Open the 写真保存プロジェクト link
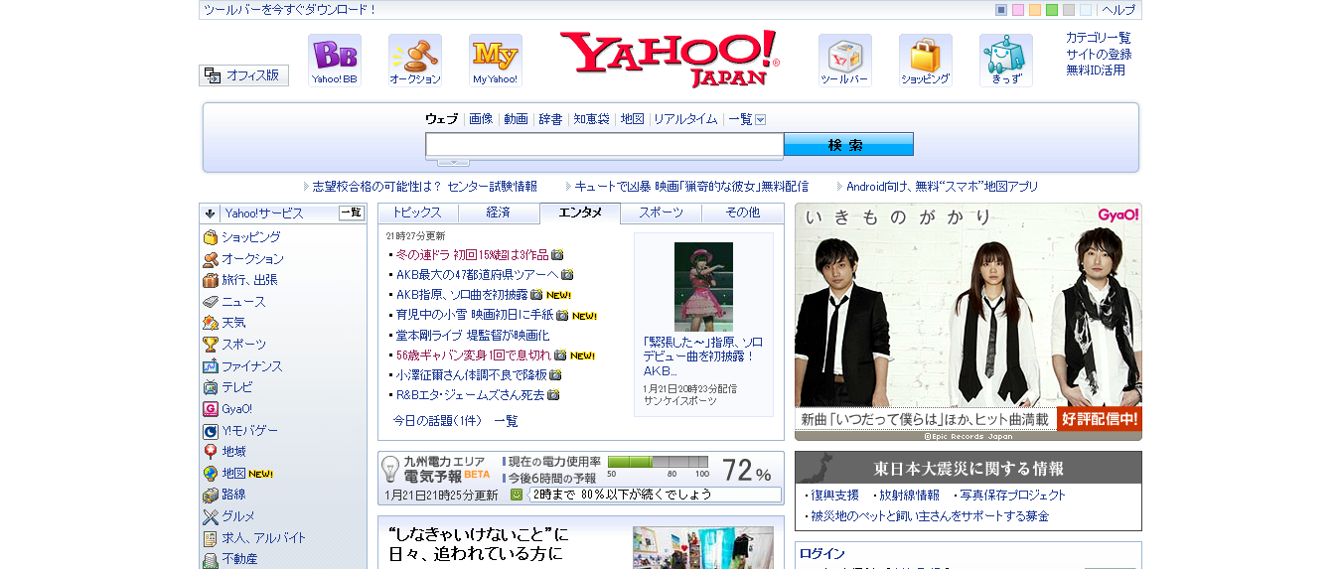This screenshot has width=1340, height=569. tap(1012, 495)
